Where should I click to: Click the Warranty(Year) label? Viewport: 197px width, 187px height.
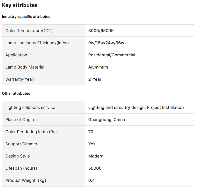20,79
